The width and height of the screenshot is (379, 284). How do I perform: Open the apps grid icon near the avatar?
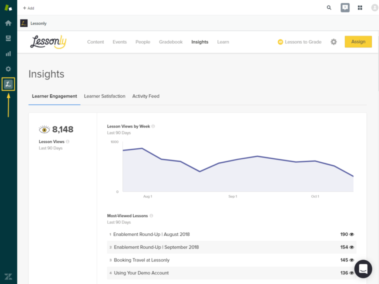360,7
